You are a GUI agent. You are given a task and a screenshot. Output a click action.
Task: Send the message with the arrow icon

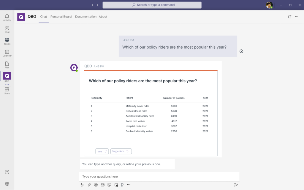[x=236, y=185]
